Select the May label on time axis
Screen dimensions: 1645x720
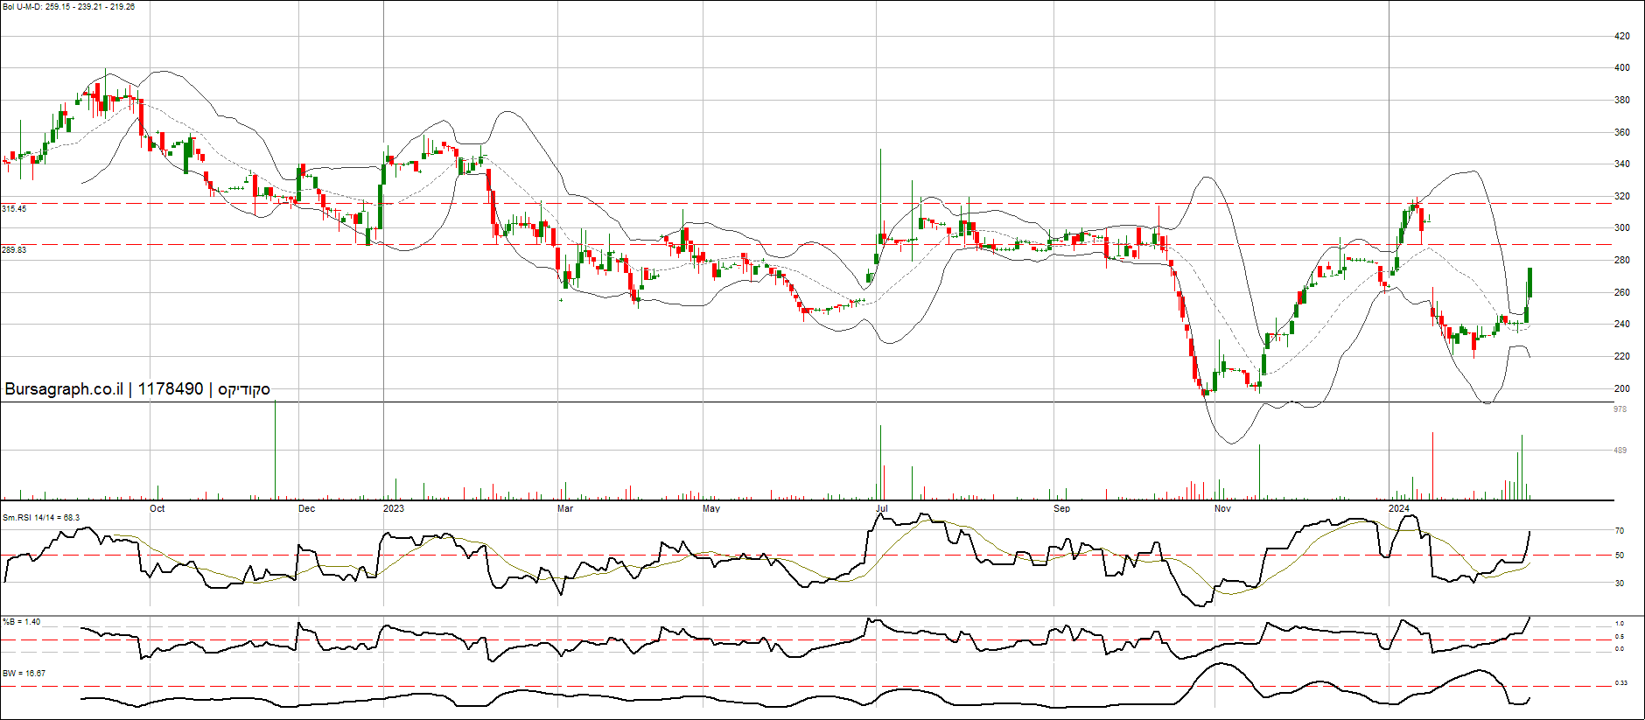point(711,508)
